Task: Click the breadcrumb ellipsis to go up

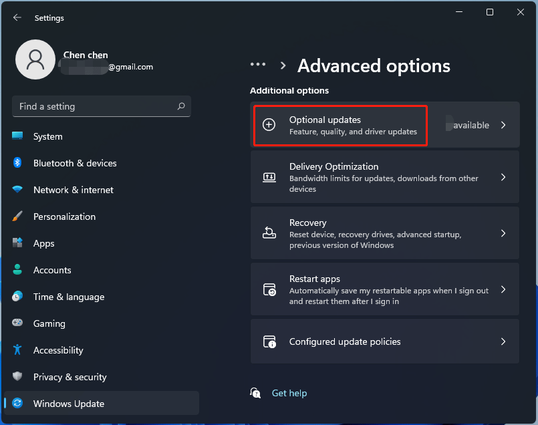Action: point(258,65)
